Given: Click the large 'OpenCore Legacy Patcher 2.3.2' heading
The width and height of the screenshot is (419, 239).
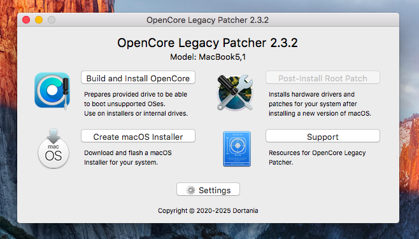Looking at the screenshot, I should [x=208, y=43].
